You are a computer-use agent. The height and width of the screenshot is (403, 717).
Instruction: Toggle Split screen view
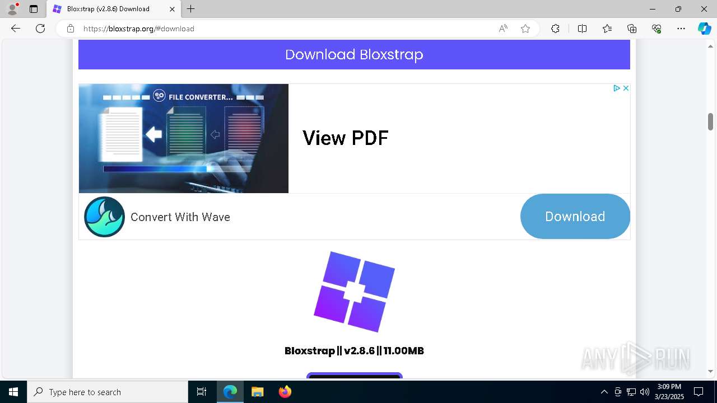pyautogui.click(x=582, y=29)
